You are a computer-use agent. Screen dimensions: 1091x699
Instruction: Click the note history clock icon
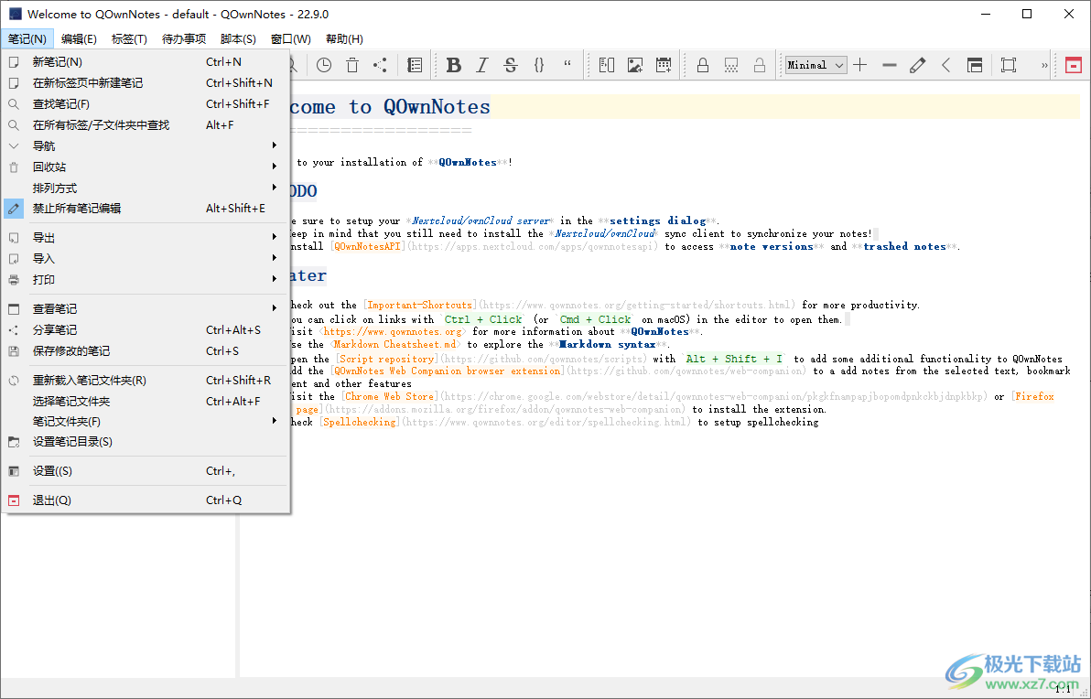[x=324, y=65]
